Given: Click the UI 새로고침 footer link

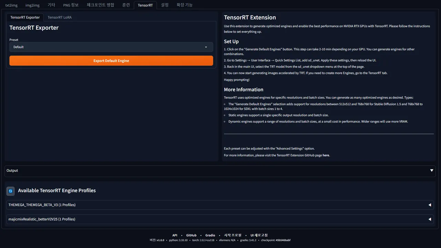Looking at the screenshot, I should click(x=259, y=235).
